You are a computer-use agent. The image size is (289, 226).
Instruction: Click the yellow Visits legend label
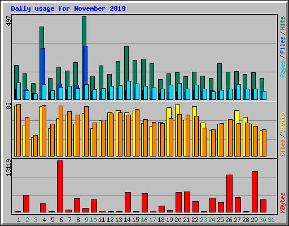click(282, 123)
